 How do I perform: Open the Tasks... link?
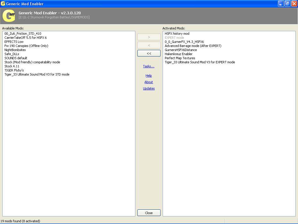(x=149, y=66)
